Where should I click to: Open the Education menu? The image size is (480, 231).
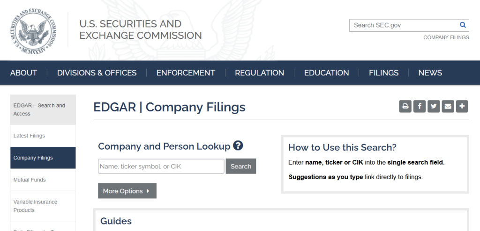click(326, 73)
